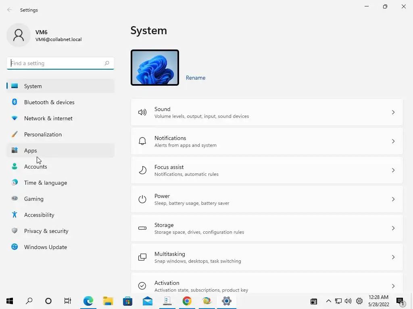Click the Time & language globe icon

[x=15, y=182]
